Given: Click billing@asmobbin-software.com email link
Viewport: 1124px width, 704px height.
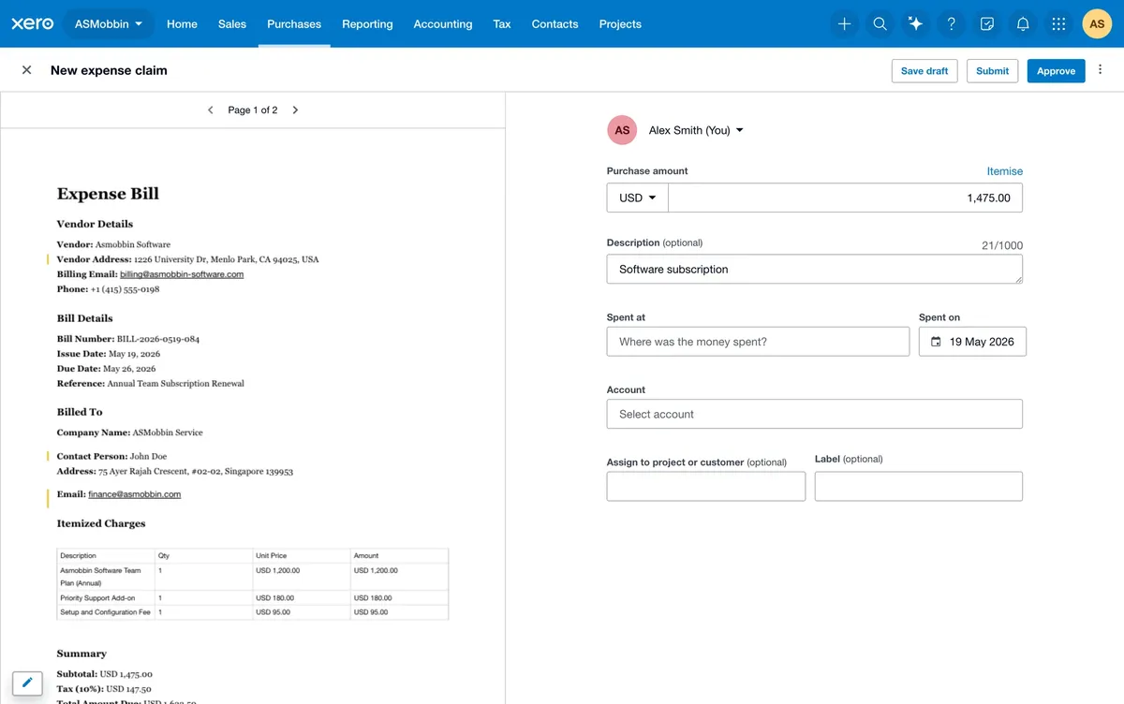Looking at the screenshot, I should pyautogui.click(x=182, y=274).
